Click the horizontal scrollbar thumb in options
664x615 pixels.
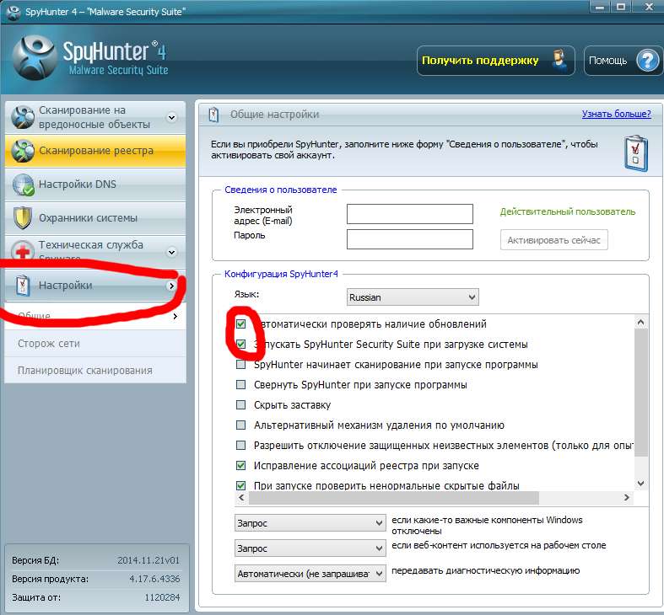pos(394,497)
